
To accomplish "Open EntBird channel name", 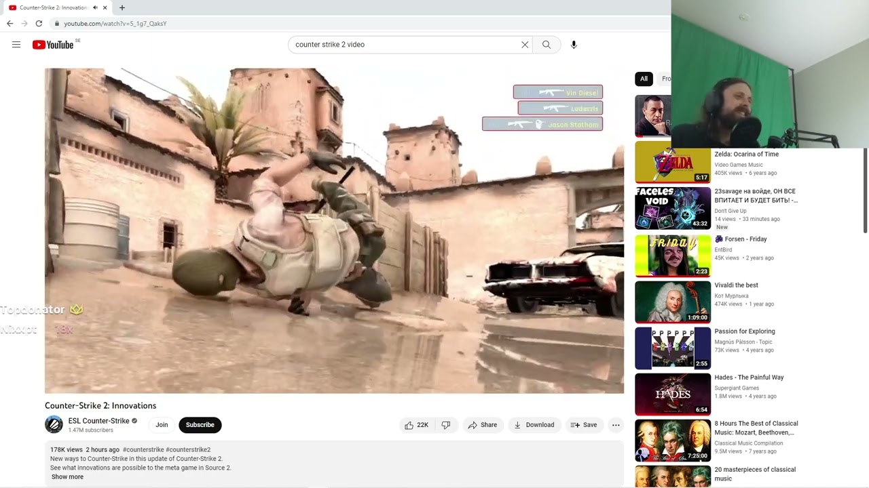I will point(723,250).
